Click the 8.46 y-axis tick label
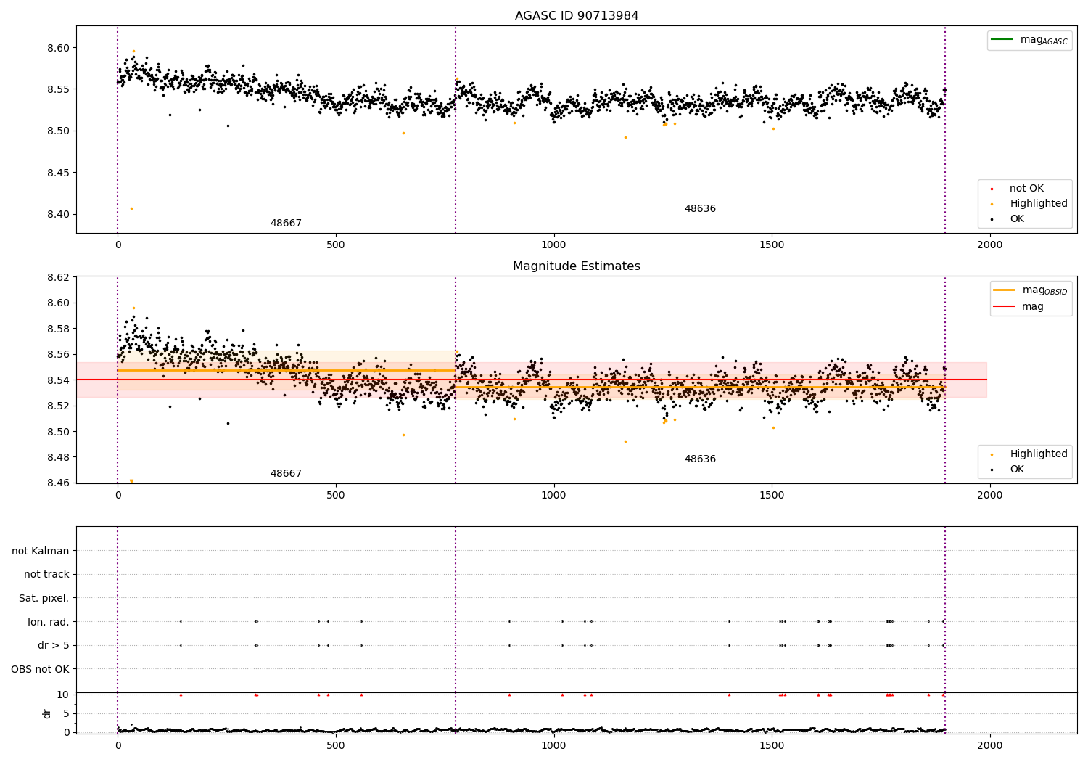The height and width of the screenshot is (762, 1088). pyautogui.click(x=57, y=483)
